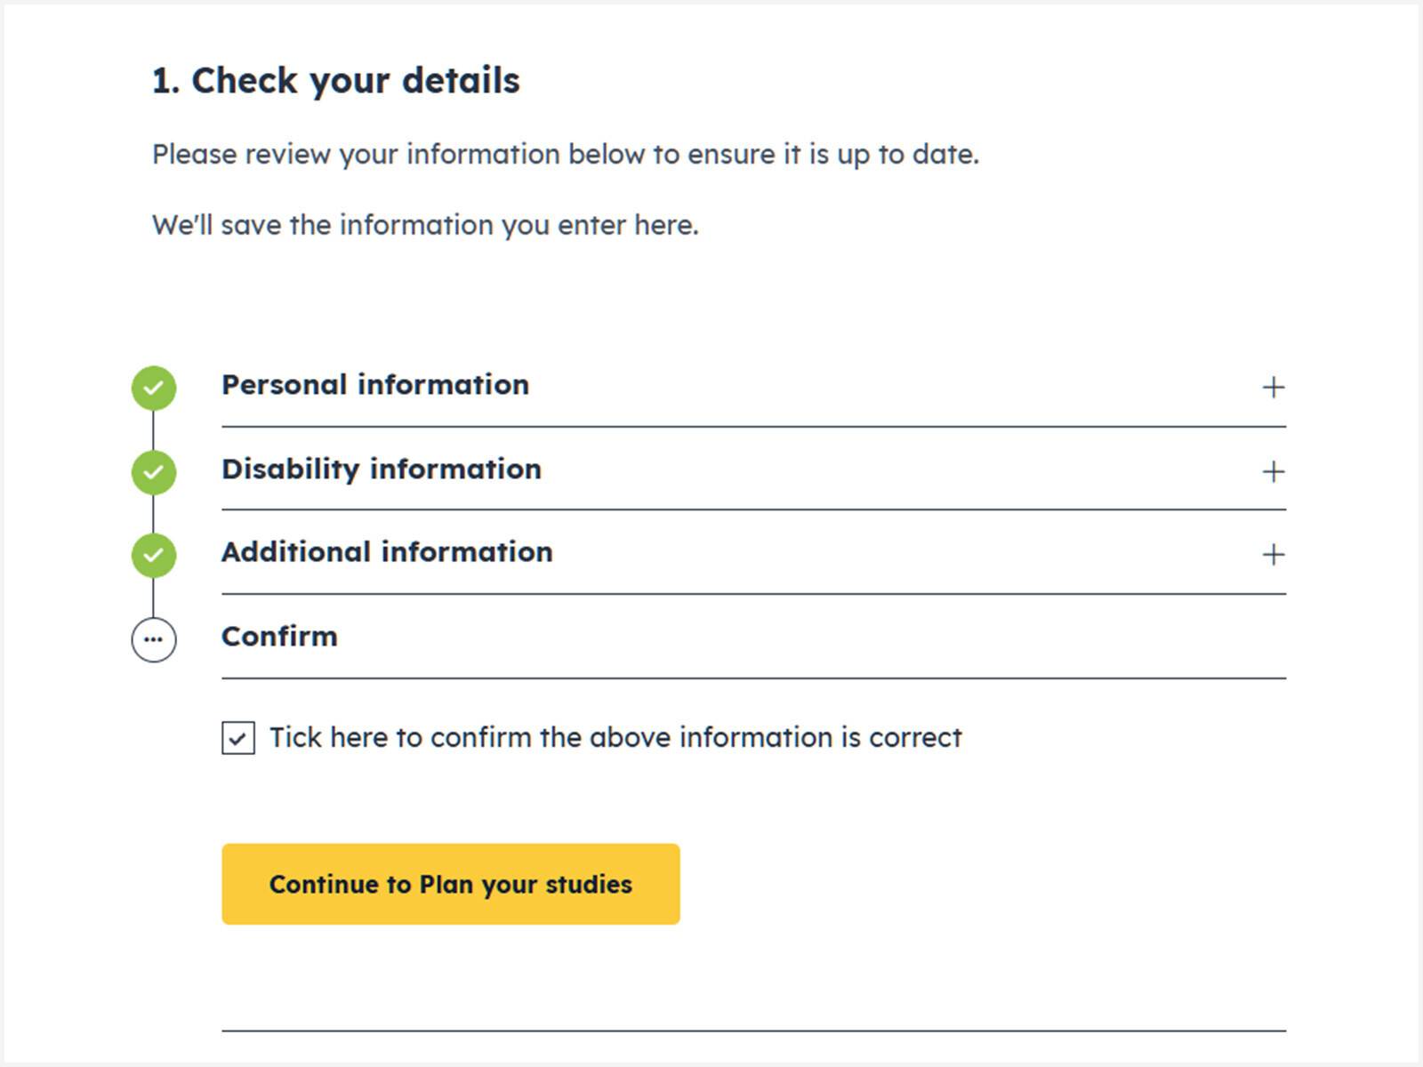Select the Confirm section heading
This screenshot has height=1067, width=1423.
(279, 637)
